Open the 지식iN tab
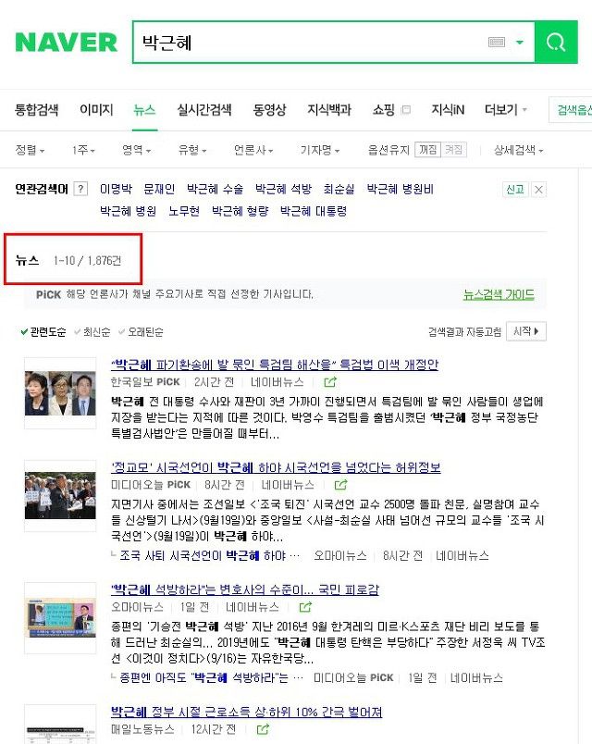Viewport: 592px width, 744px height. (x=448, y=110)
